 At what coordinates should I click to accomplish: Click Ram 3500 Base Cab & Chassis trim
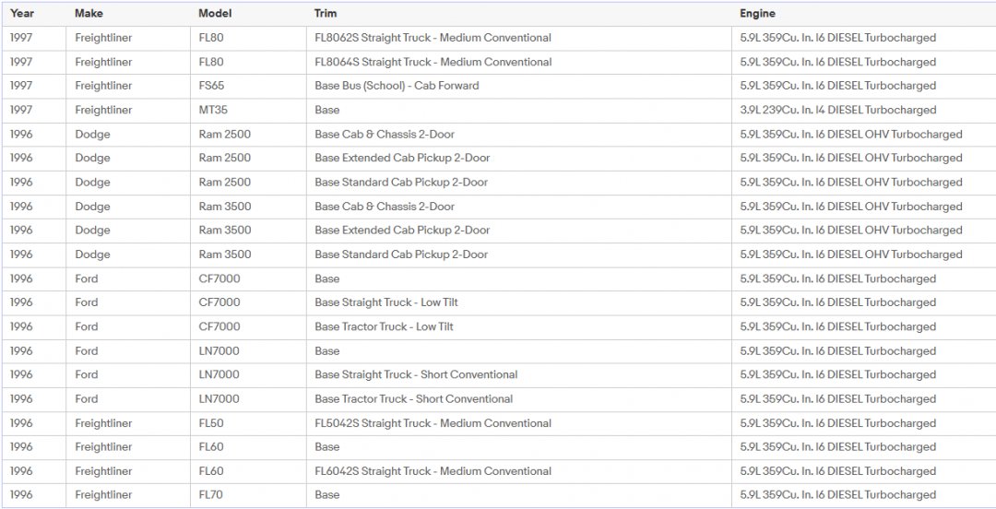(x=385, y=207)
